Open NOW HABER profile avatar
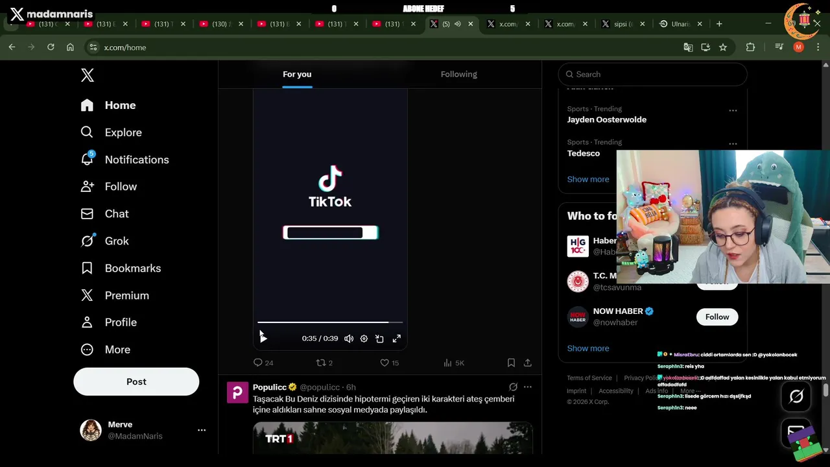 [578, 317]
